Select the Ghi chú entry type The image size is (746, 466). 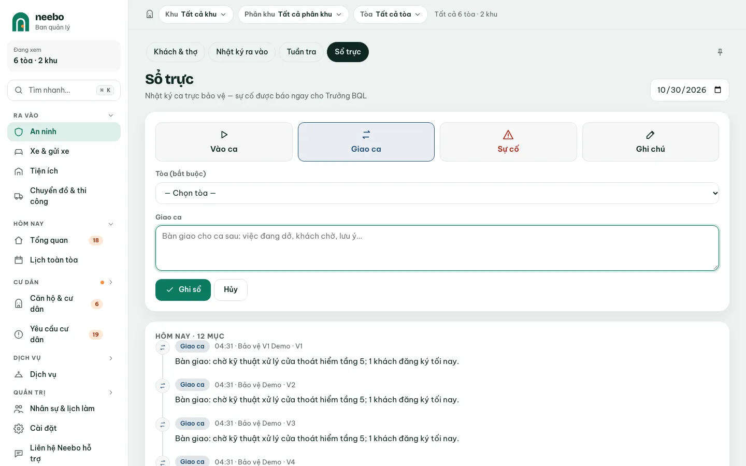[651, 142]
